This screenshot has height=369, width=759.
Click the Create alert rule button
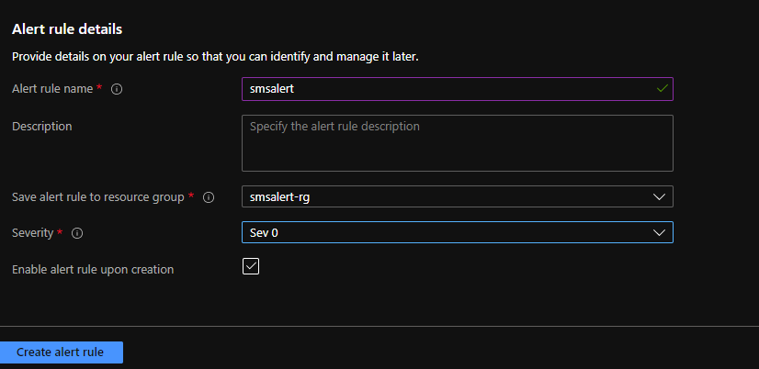[x=61, y=352]
